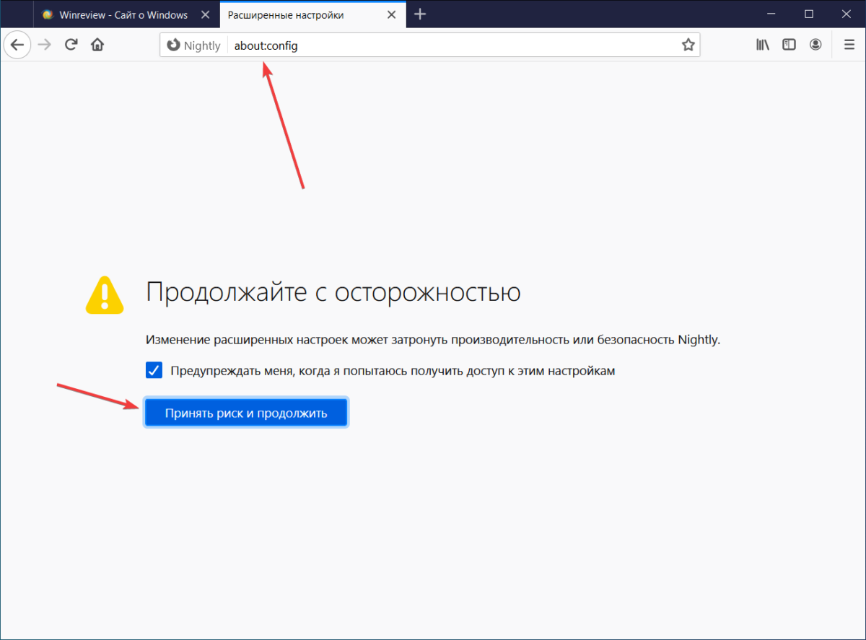Open the Sidebars icon
Viewport: 866px width, 640px height.
788,44
